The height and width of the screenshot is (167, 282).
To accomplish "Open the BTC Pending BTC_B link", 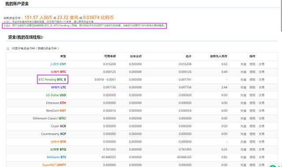I will pyautogui.click(x=52, y=80).
